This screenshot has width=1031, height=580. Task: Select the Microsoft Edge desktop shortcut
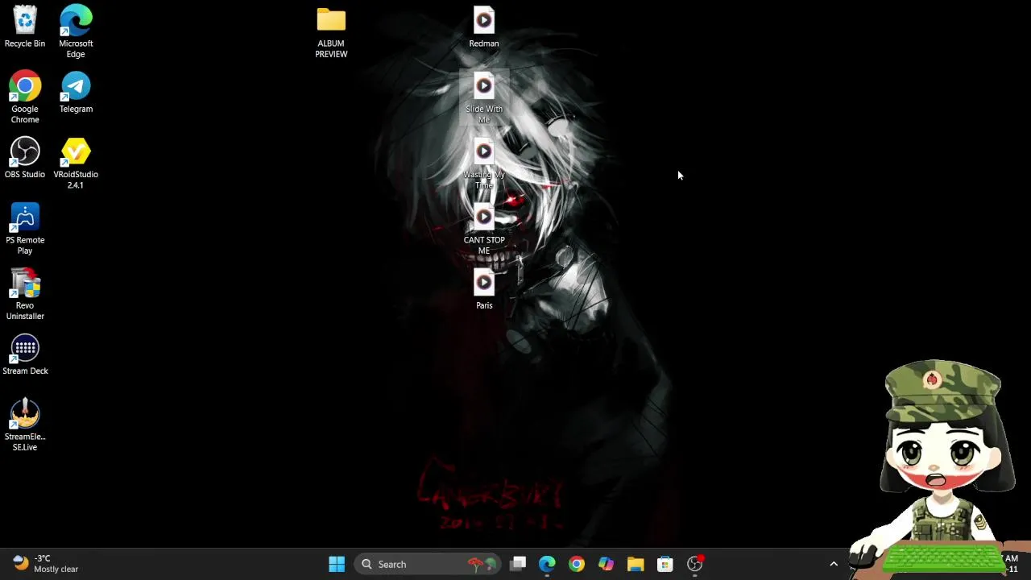click(76, 32)
